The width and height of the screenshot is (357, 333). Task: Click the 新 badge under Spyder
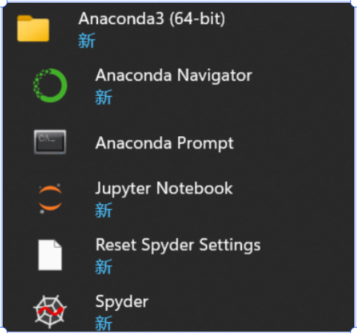[104, 323]
